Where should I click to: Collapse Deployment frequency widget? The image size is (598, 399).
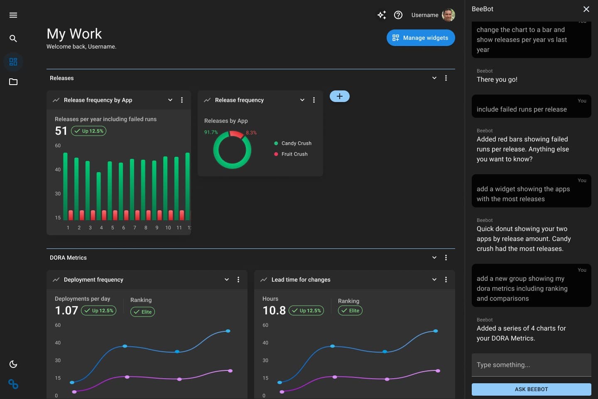point(227,280)
